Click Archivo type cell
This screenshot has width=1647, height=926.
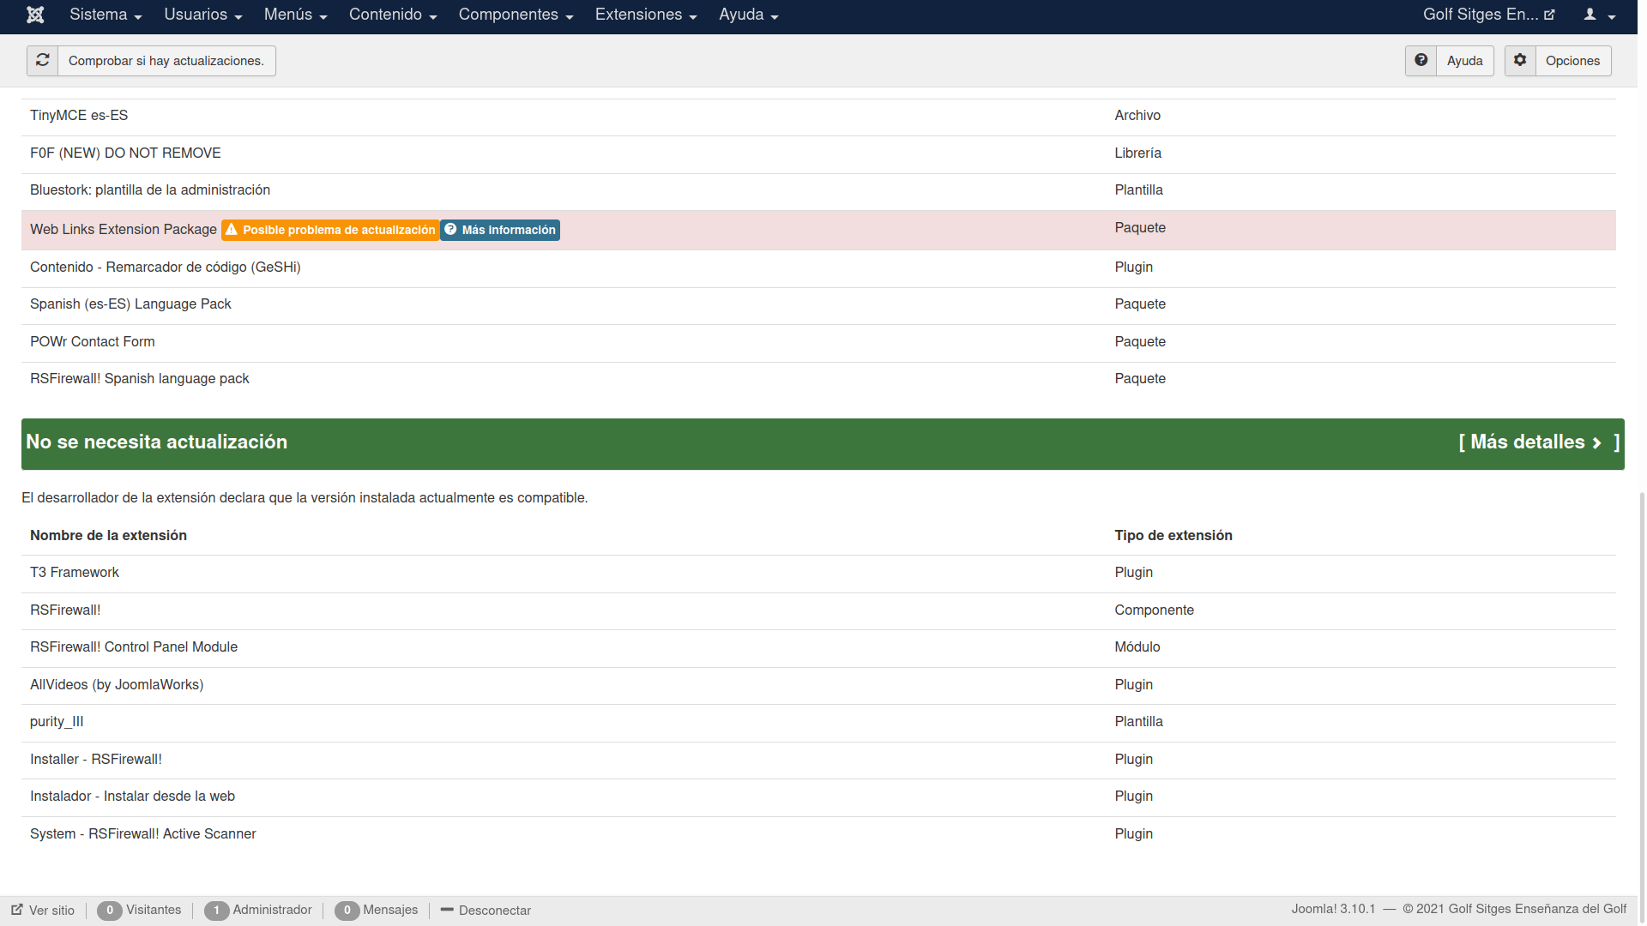1137,116
